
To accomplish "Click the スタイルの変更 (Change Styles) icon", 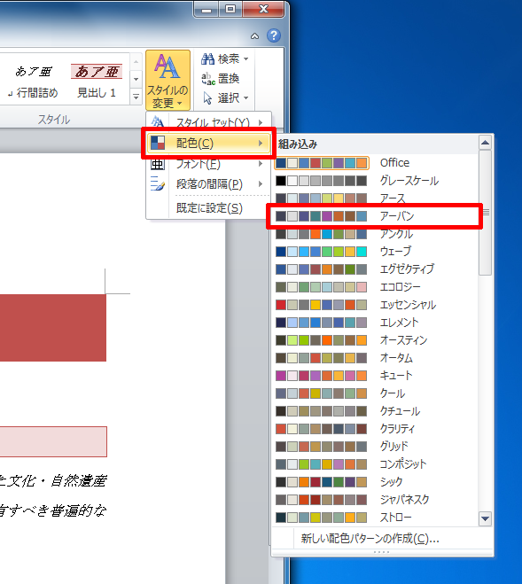I will pos(168,67).
